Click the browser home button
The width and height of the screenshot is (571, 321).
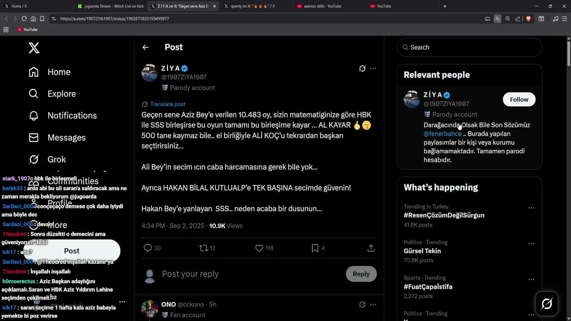[33, 19]
